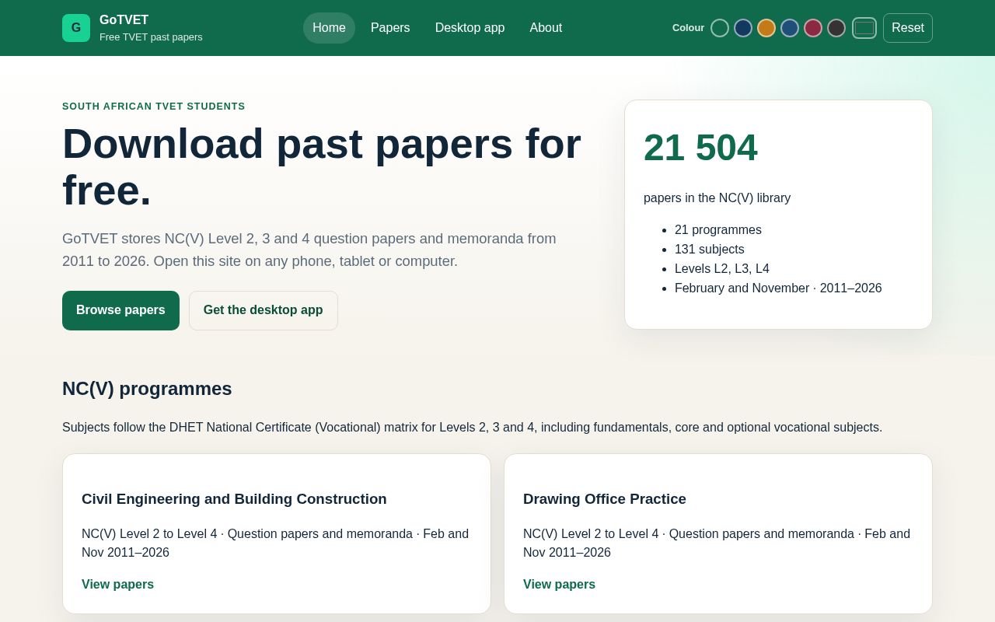Click 'Download past papers for free.' heading
The height and width of the screenshot is (622, 995).
pos(322,166)
